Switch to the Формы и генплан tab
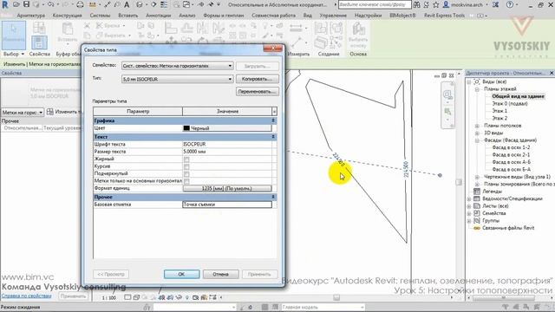Screen dimensions: 555x312 pos(224,16)
